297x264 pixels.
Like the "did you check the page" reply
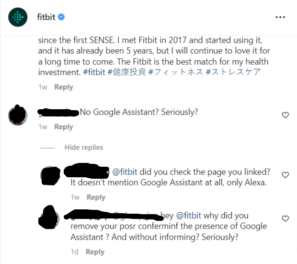point(285,175)
